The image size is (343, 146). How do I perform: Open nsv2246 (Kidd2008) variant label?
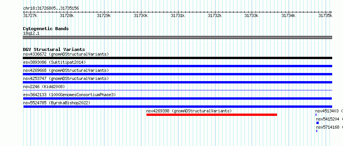44,87
